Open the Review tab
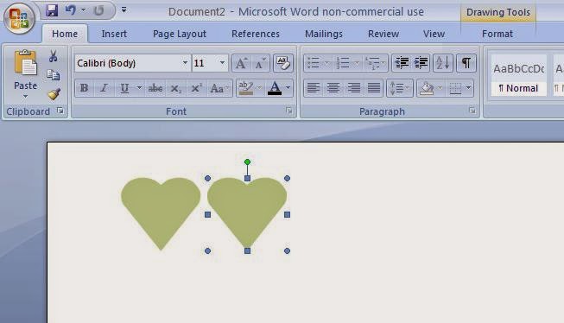 (383, 34)
